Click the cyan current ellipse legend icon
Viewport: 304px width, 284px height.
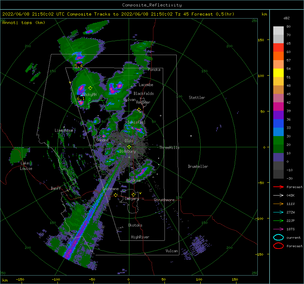coord(278,237)
